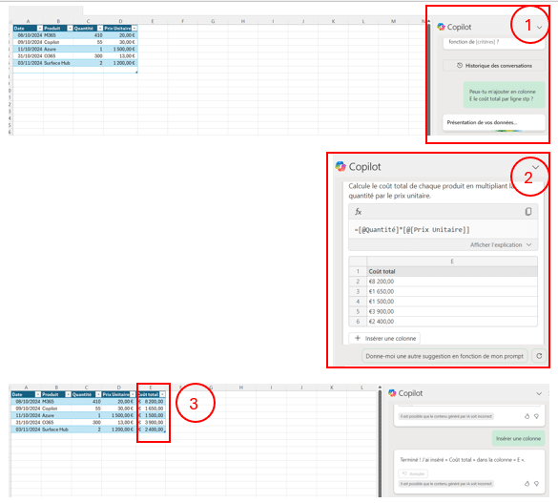Collapse middle Copilot panel with header chevron
558x503 pixels.
tap(535, 167)
